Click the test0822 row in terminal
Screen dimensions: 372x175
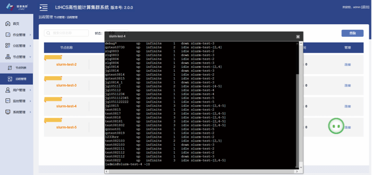165,161
